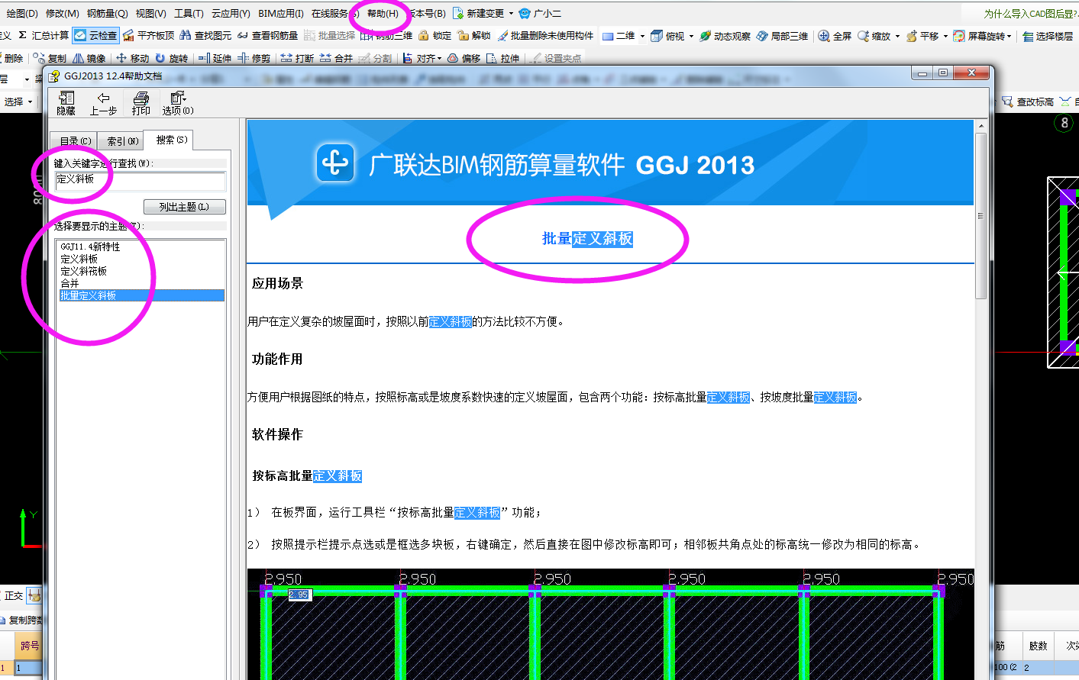Image resolution: width=1079 pixels, height=680 pixels.
Task: Expand the 平移 dropdown arrow
Action: pos(945,36)
